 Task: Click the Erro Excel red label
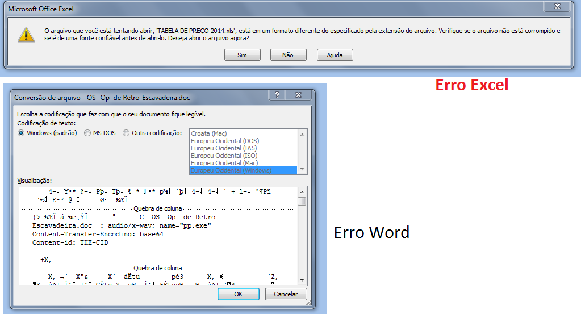[x=472, y=85]
